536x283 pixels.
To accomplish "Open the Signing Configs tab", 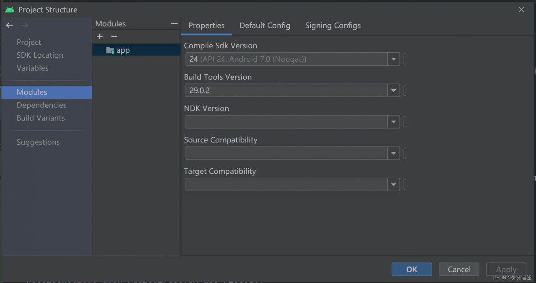I will [x=332, y=26].
